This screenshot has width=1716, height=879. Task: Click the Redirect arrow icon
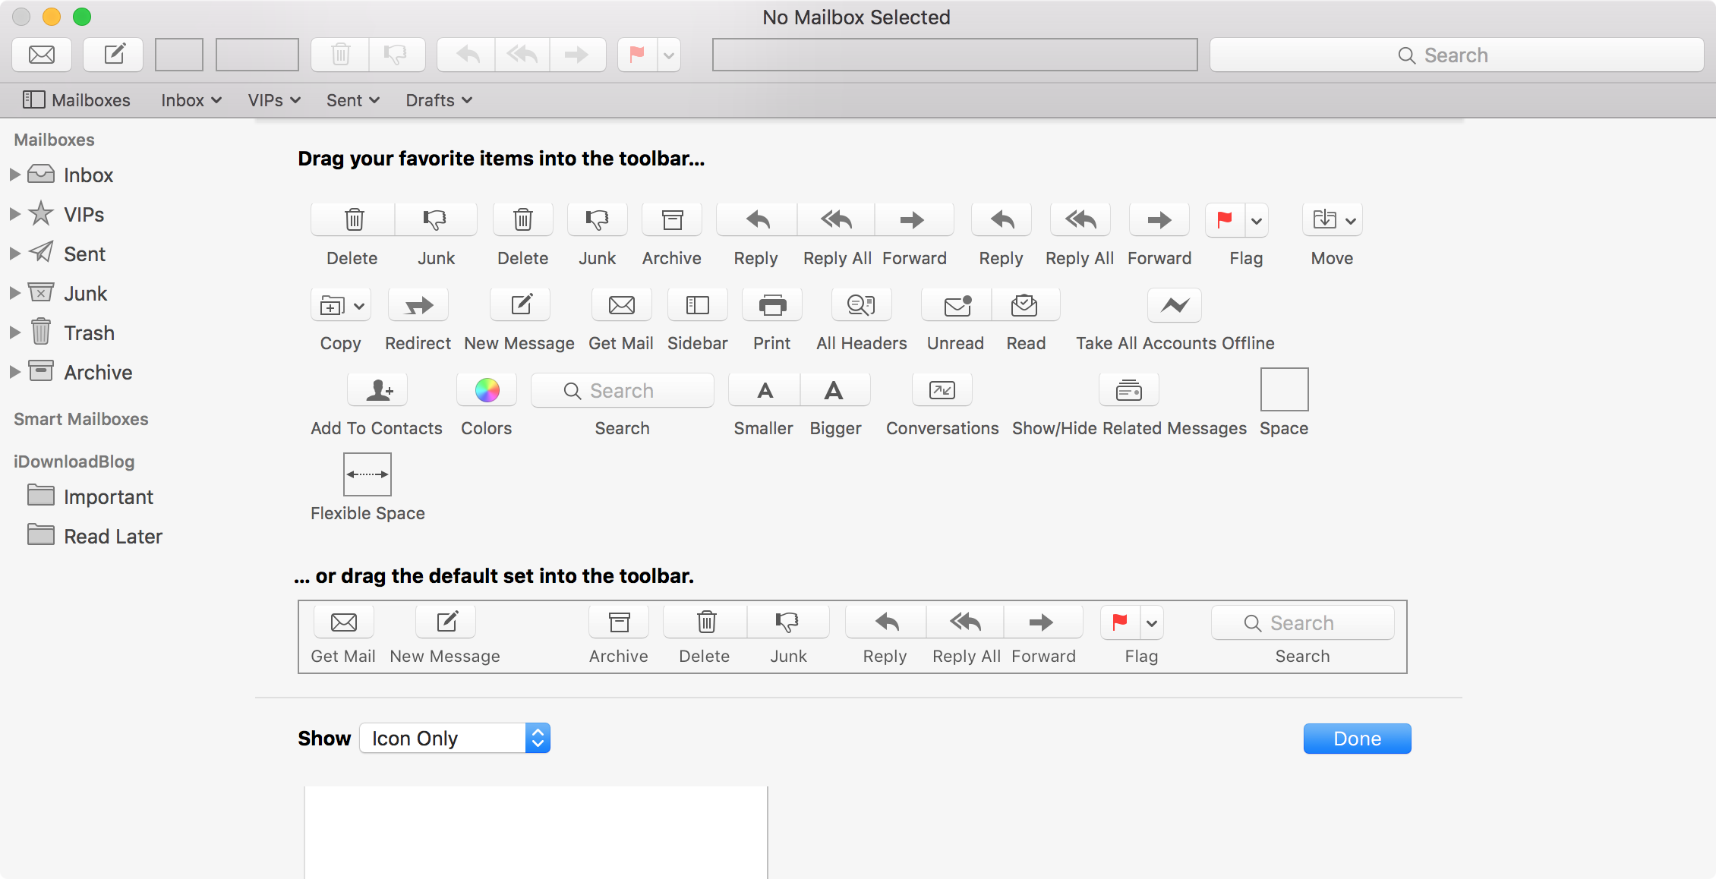[418, 305]
